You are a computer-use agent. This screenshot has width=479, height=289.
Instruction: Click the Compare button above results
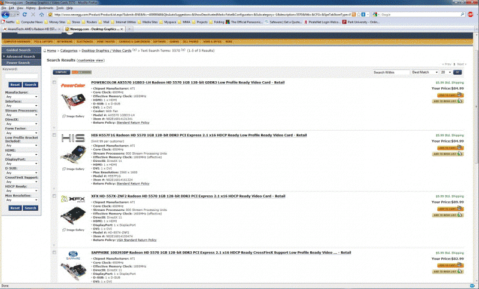[62, 72]
